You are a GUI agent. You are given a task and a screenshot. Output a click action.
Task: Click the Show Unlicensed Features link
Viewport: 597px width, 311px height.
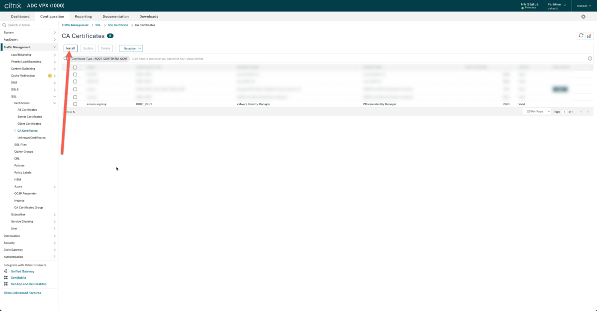click(22, 293)
